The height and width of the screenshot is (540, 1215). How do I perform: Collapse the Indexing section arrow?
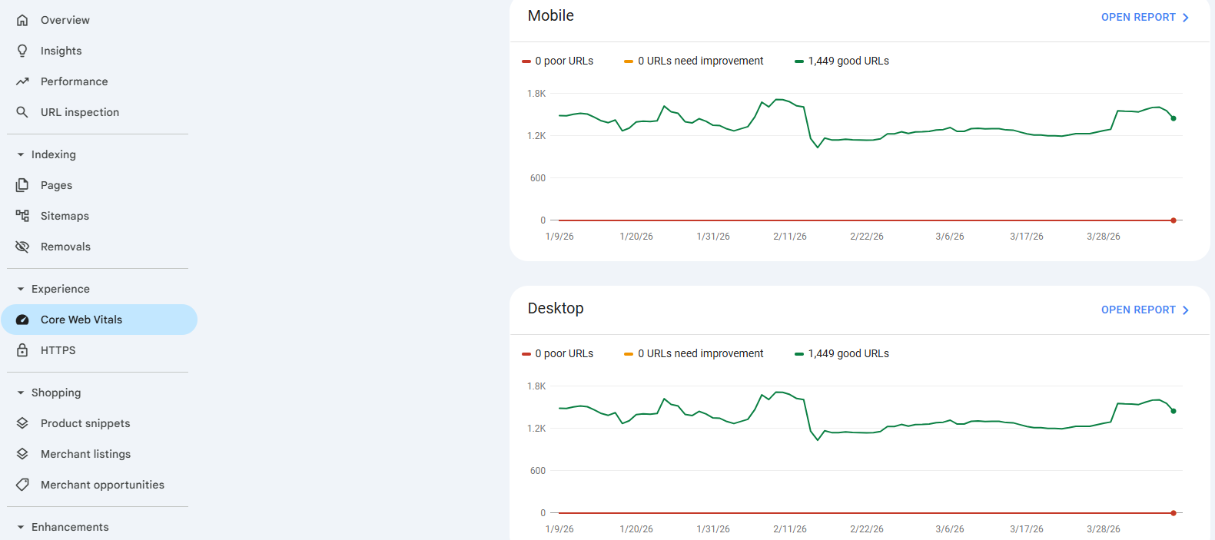tap(21, 154)
